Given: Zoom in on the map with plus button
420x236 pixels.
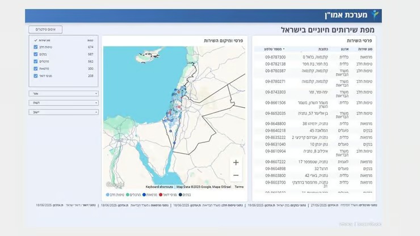Looking at the screenshot, I should tap(236, 162).
